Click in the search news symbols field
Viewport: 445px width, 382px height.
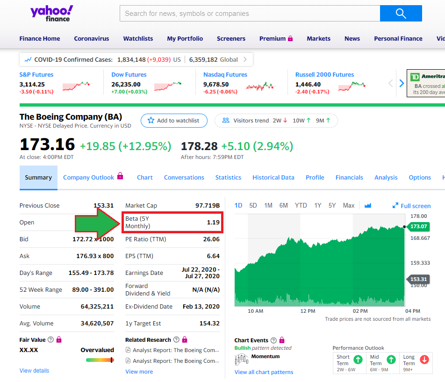point(250,14)
